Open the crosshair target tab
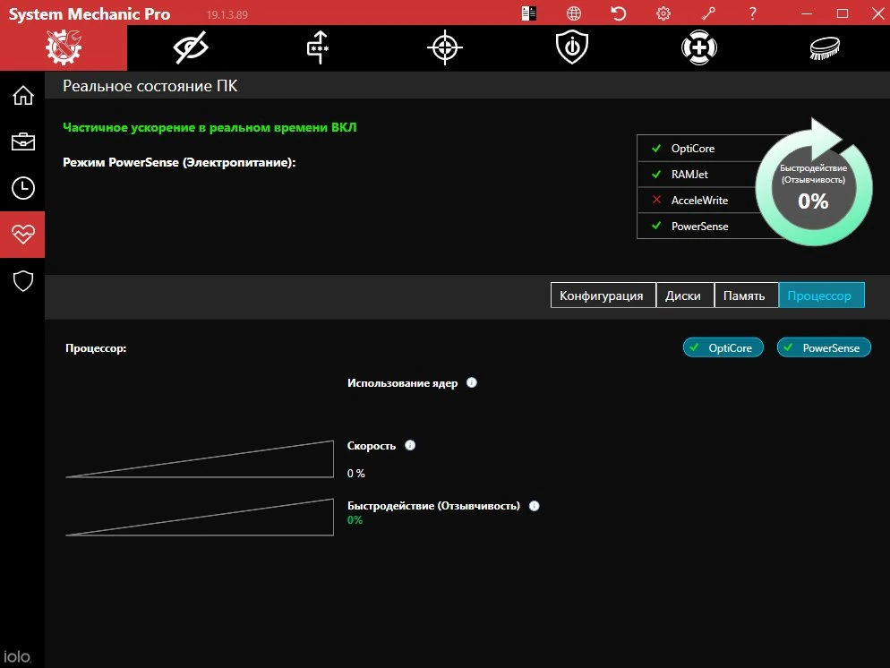The height and width of the screenshot is (668, 890). click(445, 47)
